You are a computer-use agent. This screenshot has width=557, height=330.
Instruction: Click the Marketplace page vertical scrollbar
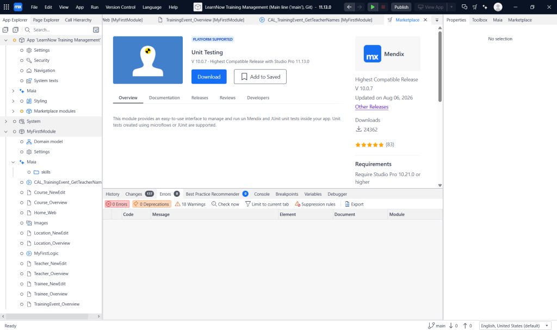[x=440, y=67]
